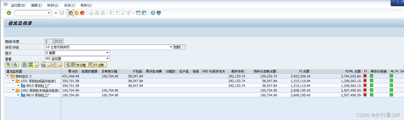This screenshot has height=120, width=404.
Task: Click the Sigma totals icon
Action: pos(31,65)
